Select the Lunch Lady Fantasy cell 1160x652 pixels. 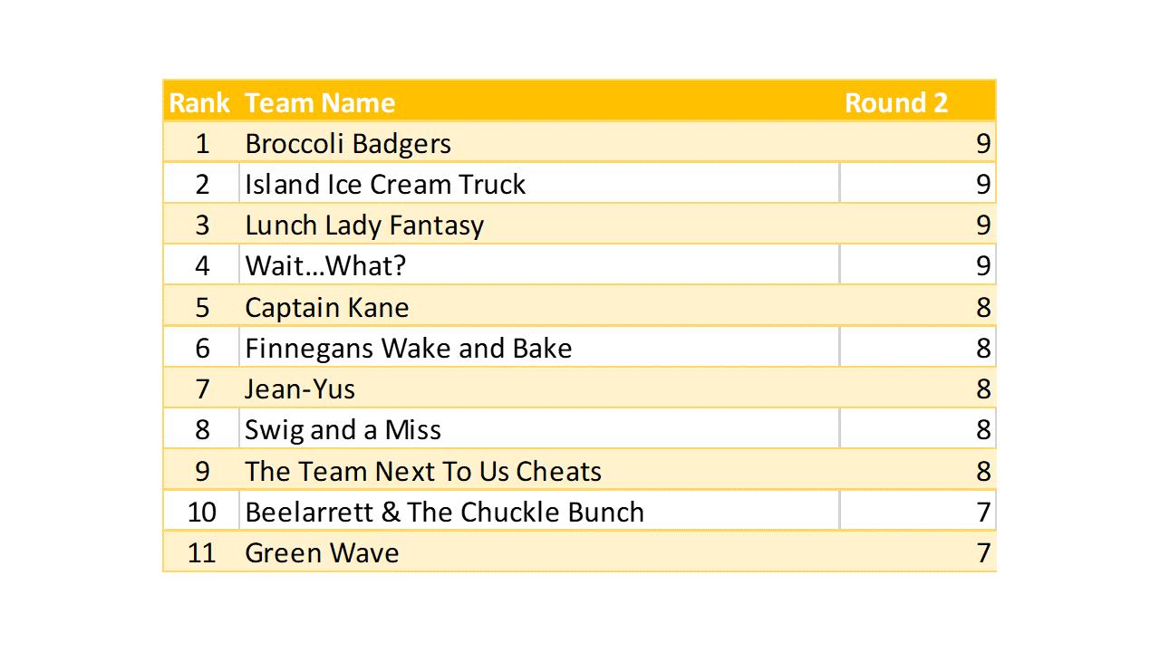pyautogui.click(x=364, y=225)
